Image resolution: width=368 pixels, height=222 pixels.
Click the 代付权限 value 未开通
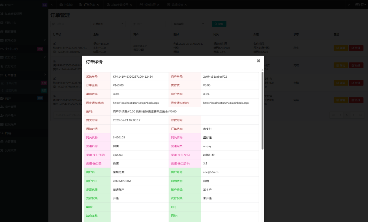pyautogui.click(x=207, y=198)
